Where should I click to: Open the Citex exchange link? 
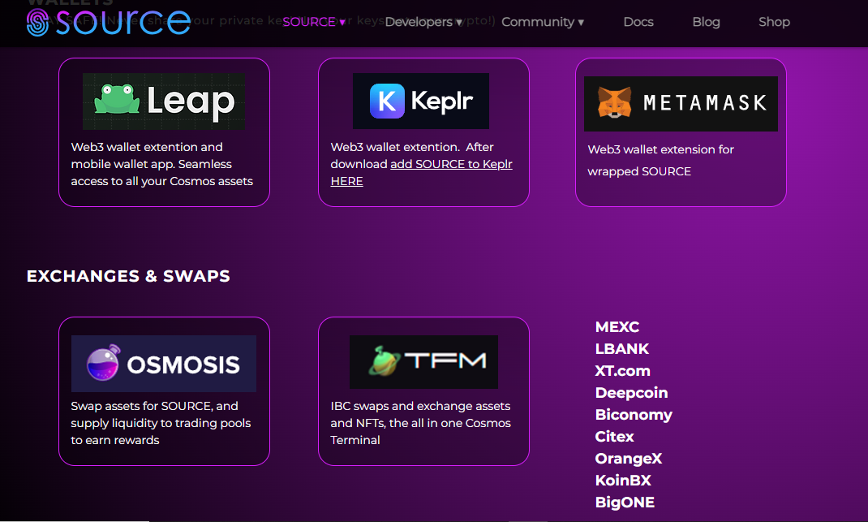click(x=614, y=437)
